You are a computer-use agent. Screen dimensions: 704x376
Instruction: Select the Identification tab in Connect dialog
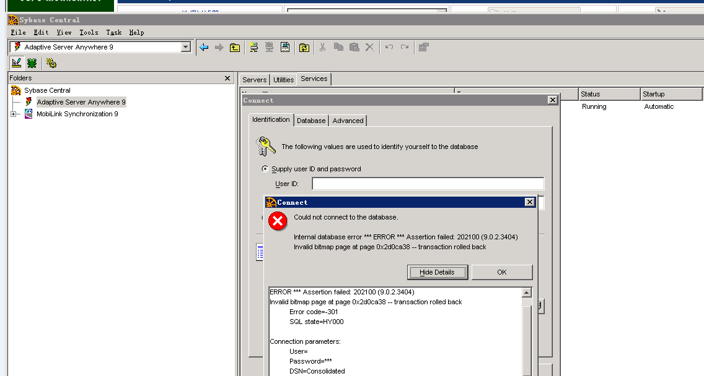pos(271,119)
